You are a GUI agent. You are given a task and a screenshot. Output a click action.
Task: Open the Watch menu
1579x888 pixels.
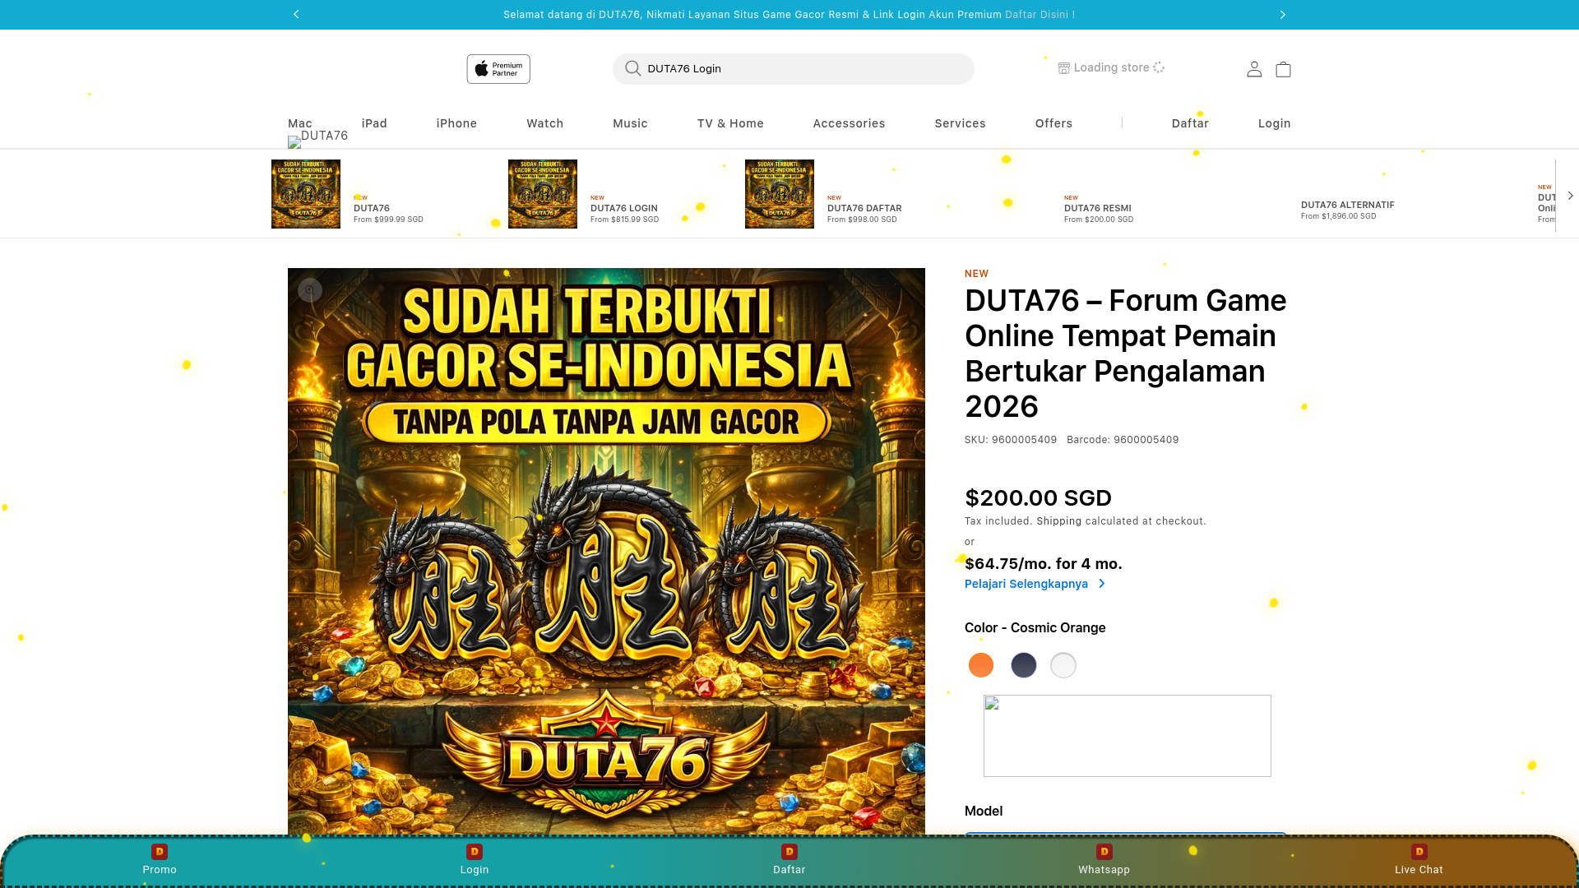click(545, 123)
